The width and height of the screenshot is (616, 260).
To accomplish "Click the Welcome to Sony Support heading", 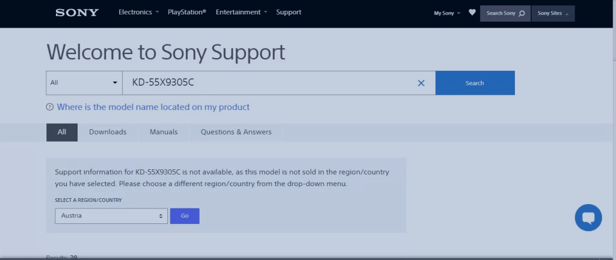I will pyautogui.click(x=166, y=52).
